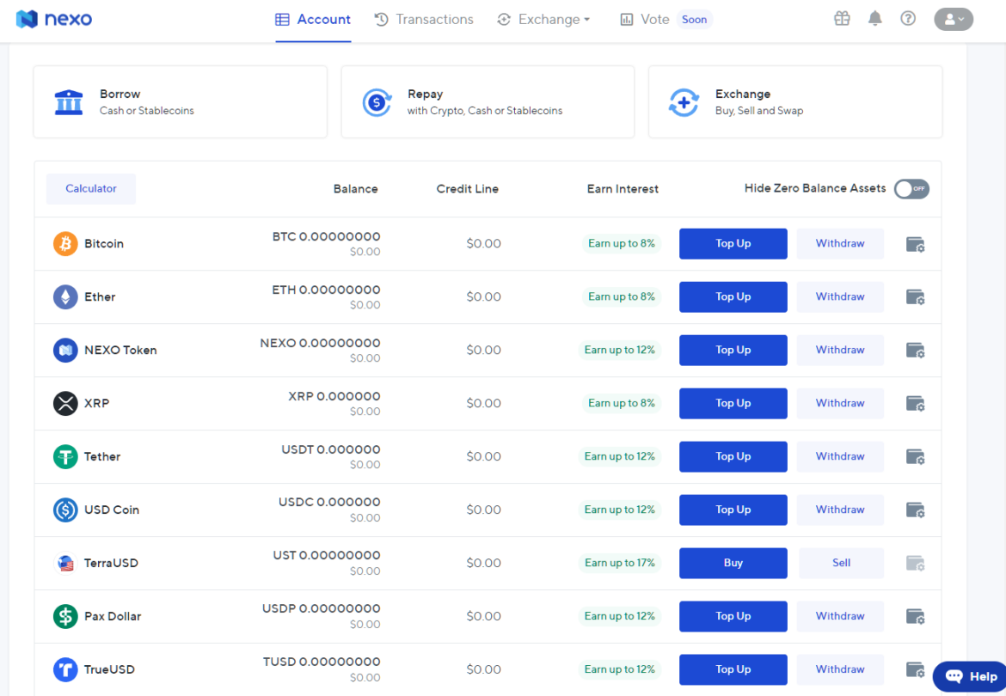
Task: Click the Tether logo icon
Action: [x=65, y=456]
